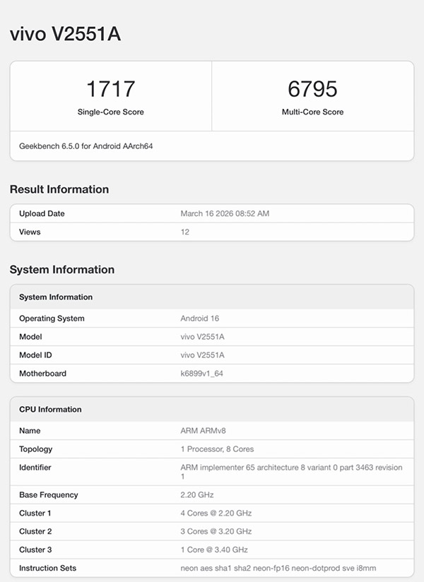Click the single-core score value 1717
This screenshot has height=582, width=424.
tap(110, 89)
